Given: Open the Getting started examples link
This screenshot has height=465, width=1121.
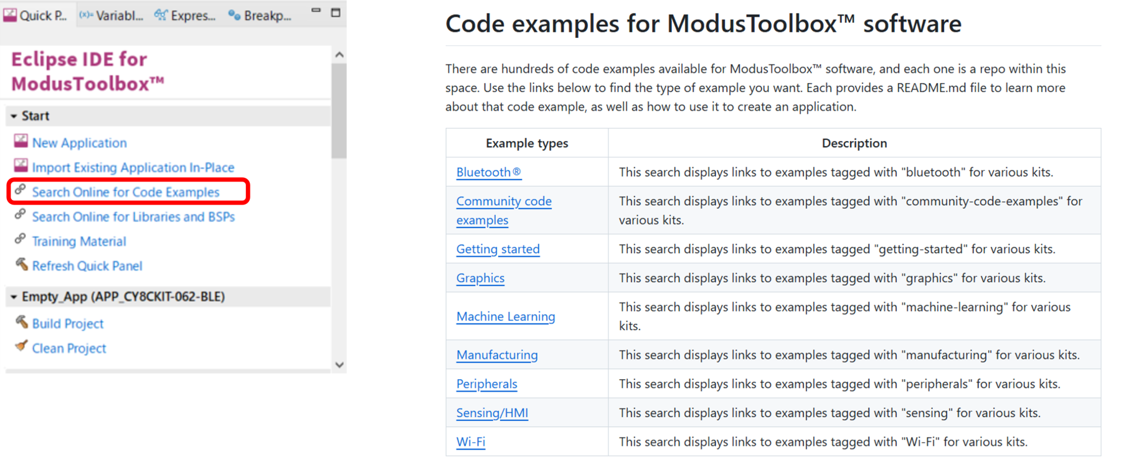Looking at the screenshot, I should 498,249.
